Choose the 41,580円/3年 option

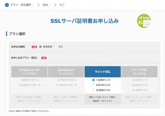tap(129, 90)
